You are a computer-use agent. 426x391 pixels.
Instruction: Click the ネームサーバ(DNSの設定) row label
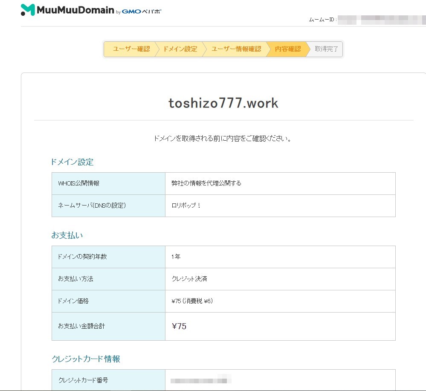click(92, 206)
